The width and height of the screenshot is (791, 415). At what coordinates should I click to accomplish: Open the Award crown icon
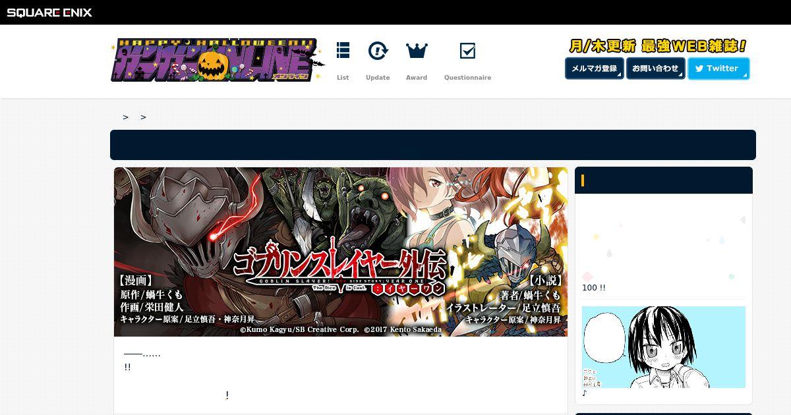(417, 51)
